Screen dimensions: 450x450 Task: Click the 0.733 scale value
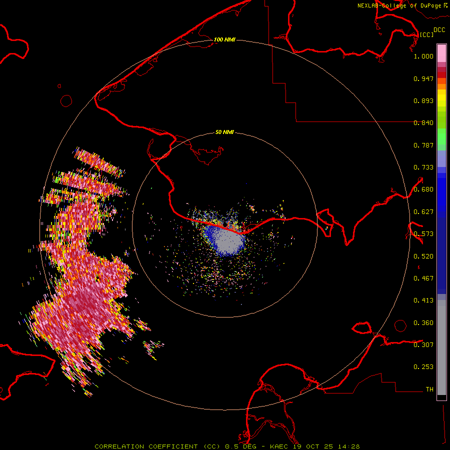[x=423, y=167]
